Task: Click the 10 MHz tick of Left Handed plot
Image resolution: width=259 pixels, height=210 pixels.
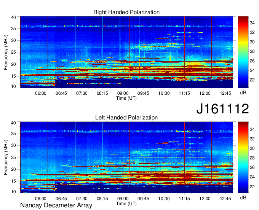Action: coord(13,192)
